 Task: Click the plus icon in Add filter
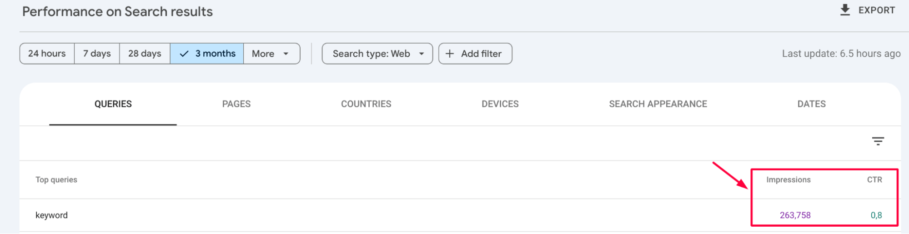click(450, 54)
